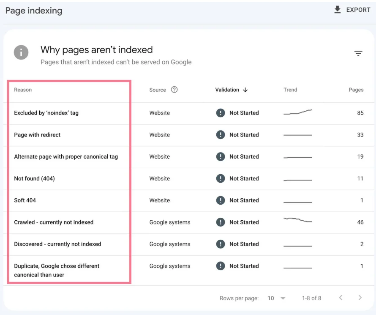Click the Page indexing title
Image resolution: width=376 pixels, height=315 pixels.
tap(34, 11)
